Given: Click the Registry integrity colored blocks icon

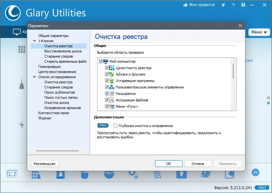Looking at the screenshot, I should point(112,68).
